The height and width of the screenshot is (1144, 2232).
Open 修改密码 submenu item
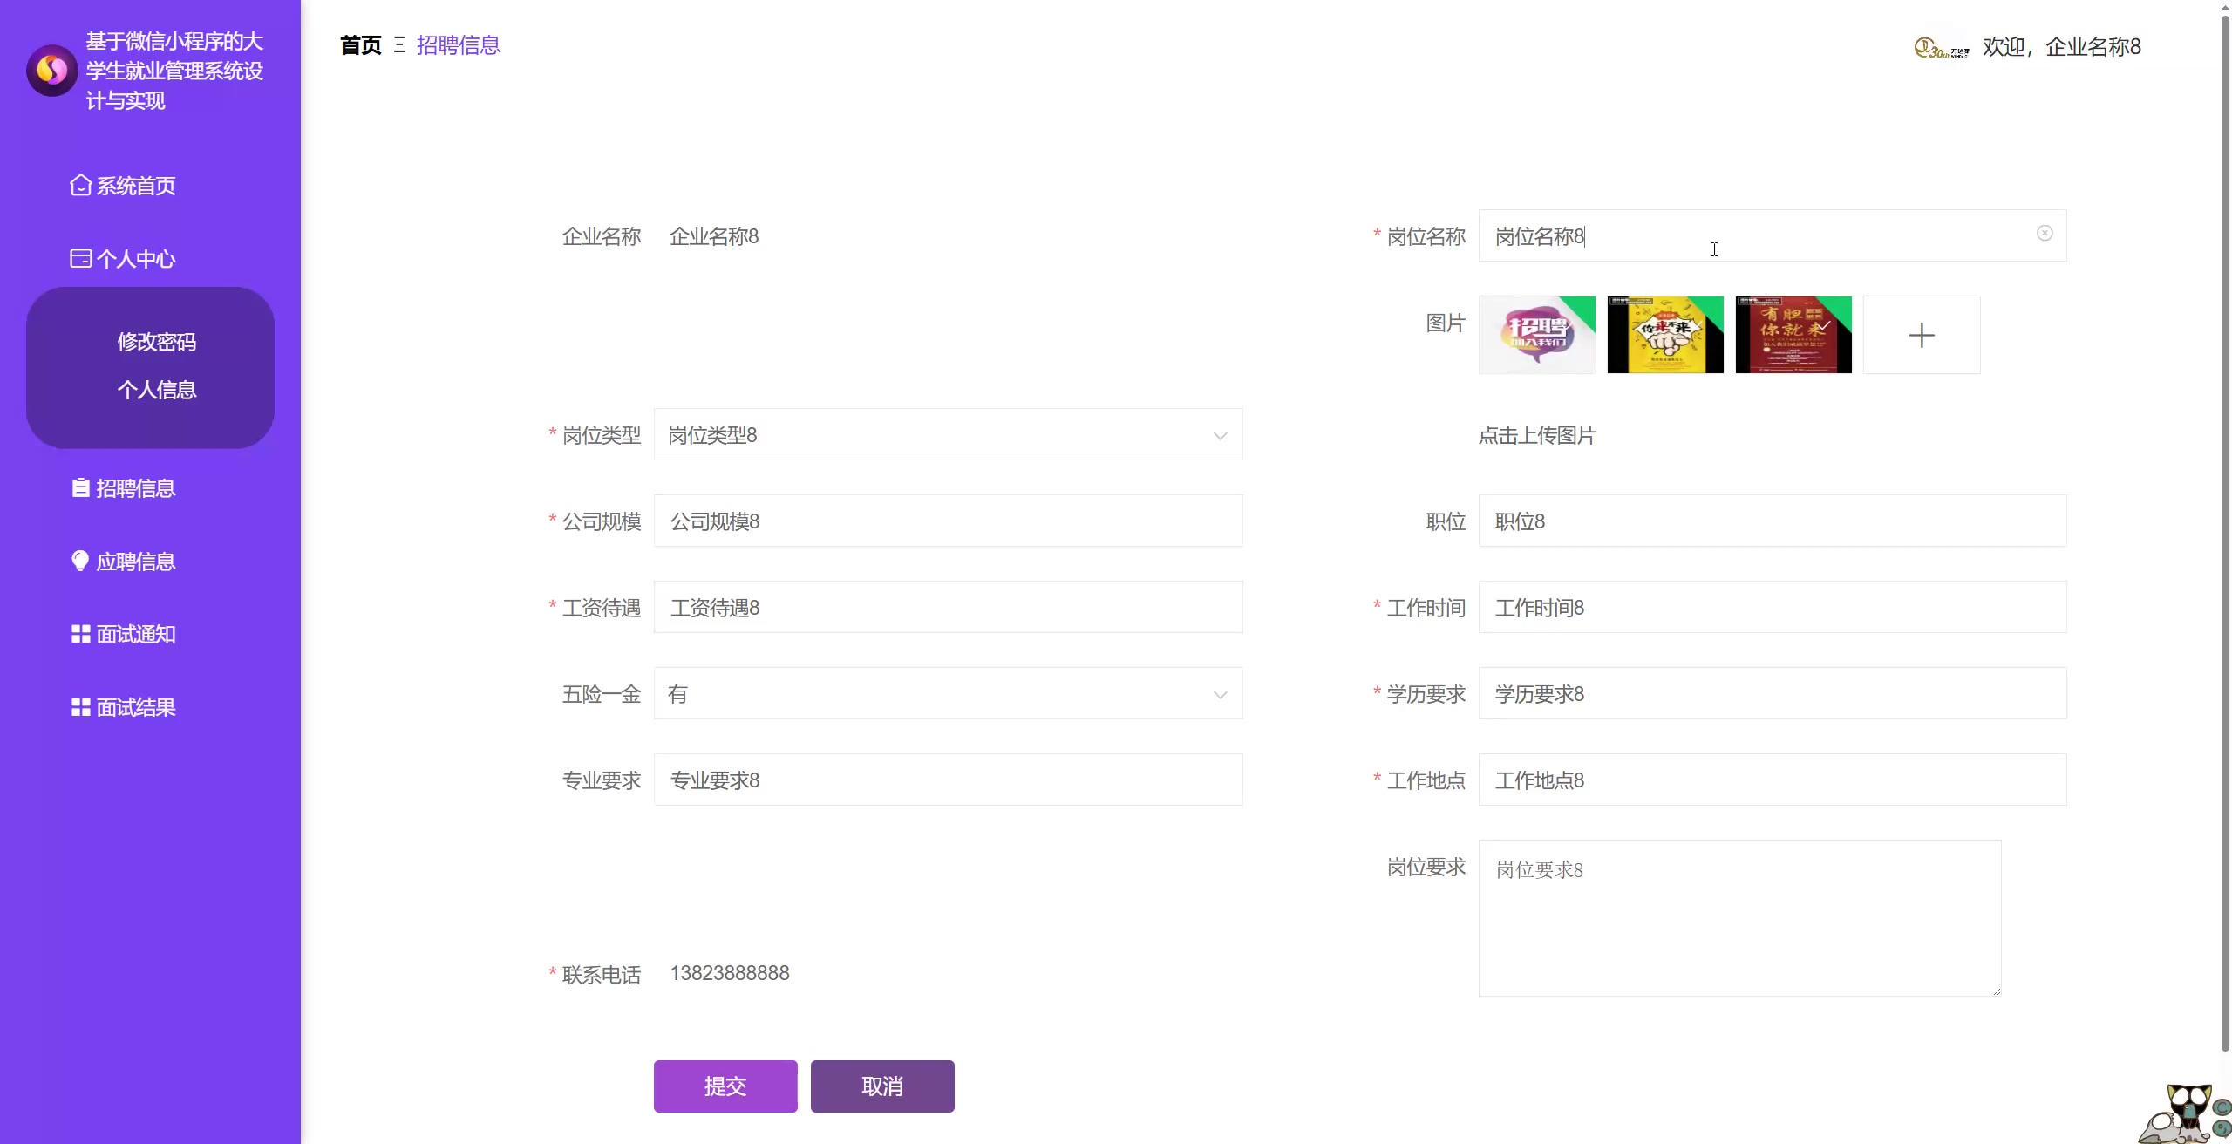pyautogui.click(x=157, y=342)
